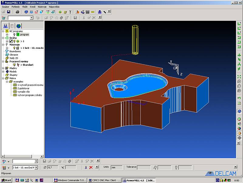The image size is (243, 183).
Task: Click the Windows Commander quick launch floppy icon
Action: coord(17,180)
